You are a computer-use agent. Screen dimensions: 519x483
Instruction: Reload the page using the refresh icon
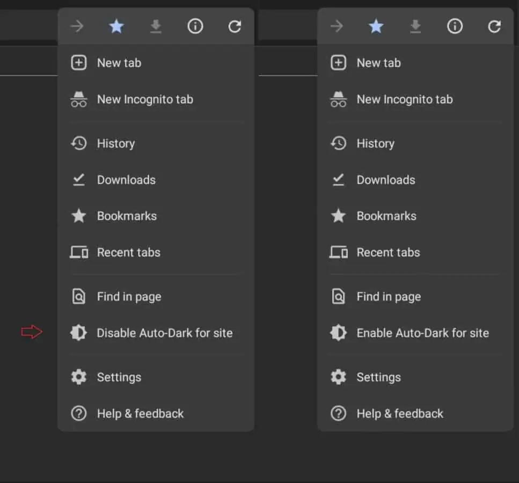[234, 26]
